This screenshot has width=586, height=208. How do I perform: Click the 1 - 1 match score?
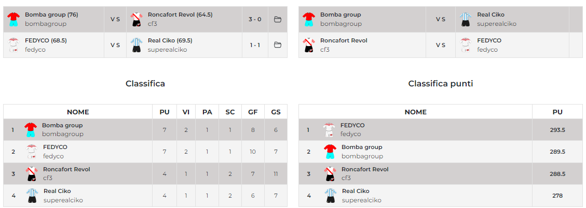(x=255, y=45)
